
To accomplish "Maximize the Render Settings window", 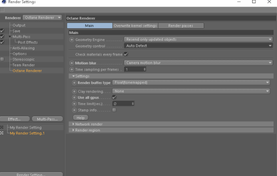I will click(254, 2).
